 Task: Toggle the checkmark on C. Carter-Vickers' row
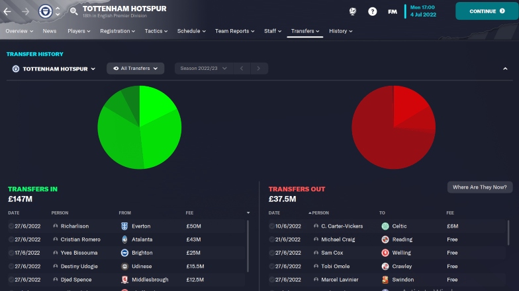point(271,226)
